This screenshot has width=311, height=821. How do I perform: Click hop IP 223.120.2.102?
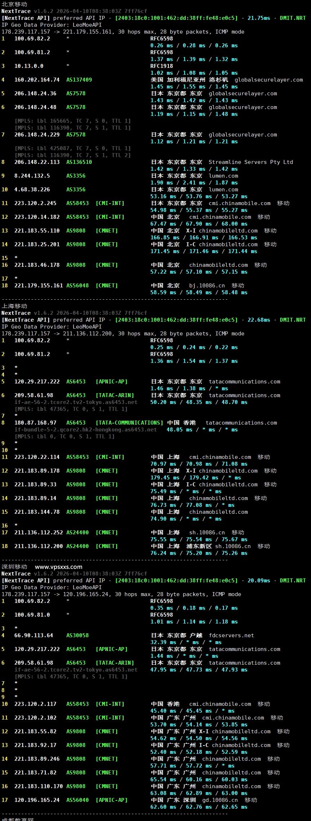[35, 718]
